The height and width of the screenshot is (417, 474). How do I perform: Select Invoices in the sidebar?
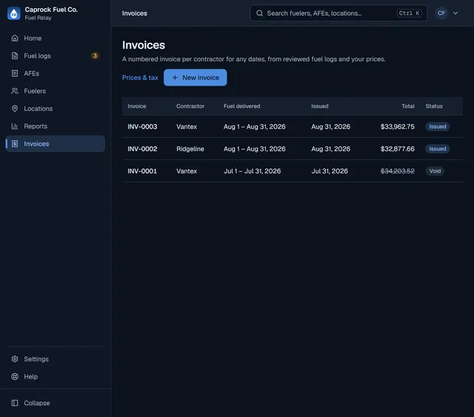pyautogui.click(x=56, y=144)
